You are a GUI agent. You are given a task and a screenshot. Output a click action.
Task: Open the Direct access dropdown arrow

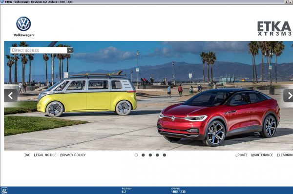tap(70, 50)
